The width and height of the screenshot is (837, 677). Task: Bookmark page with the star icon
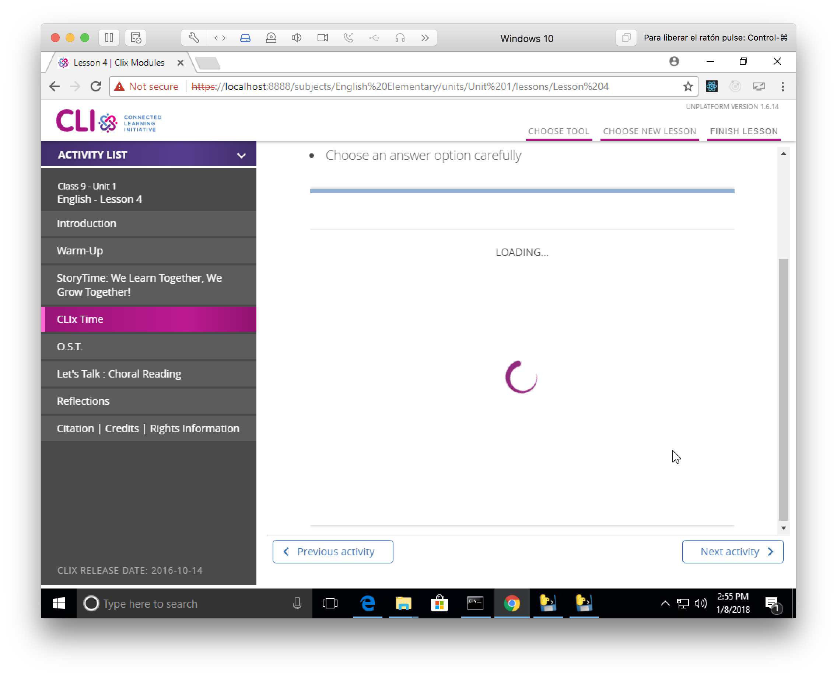(x=688, y=87)
